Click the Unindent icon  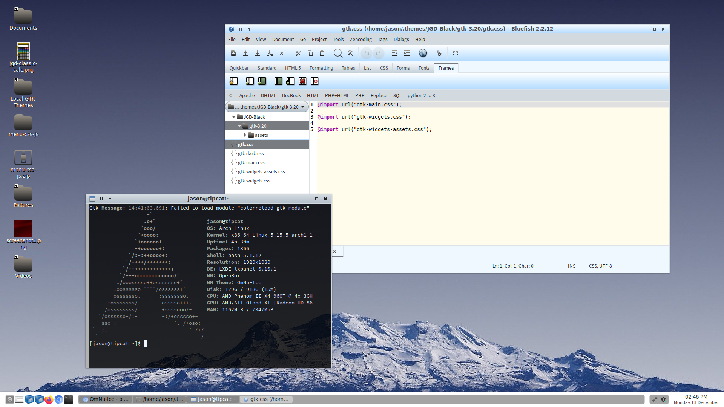(x=395, y=54)
